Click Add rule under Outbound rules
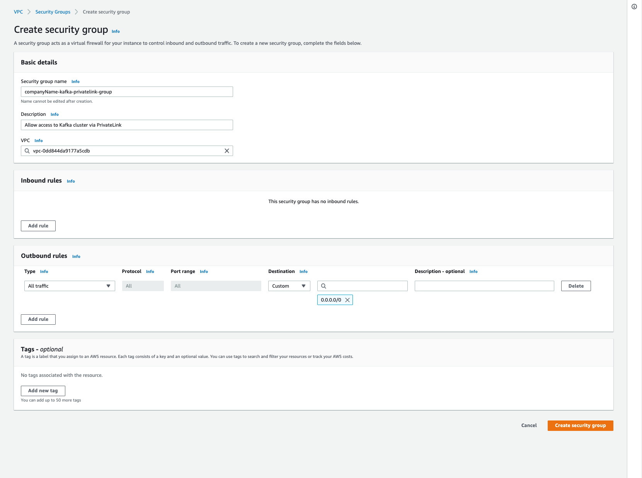This screenshot has height=478, width=642. click(38, 319)
